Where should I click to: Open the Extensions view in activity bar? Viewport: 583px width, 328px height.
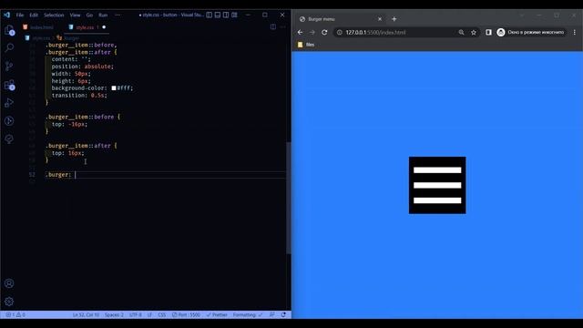9,85
